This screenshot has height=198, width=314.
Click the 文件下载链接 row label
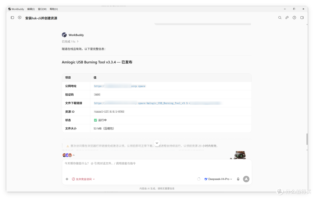(x=74, y=103)
